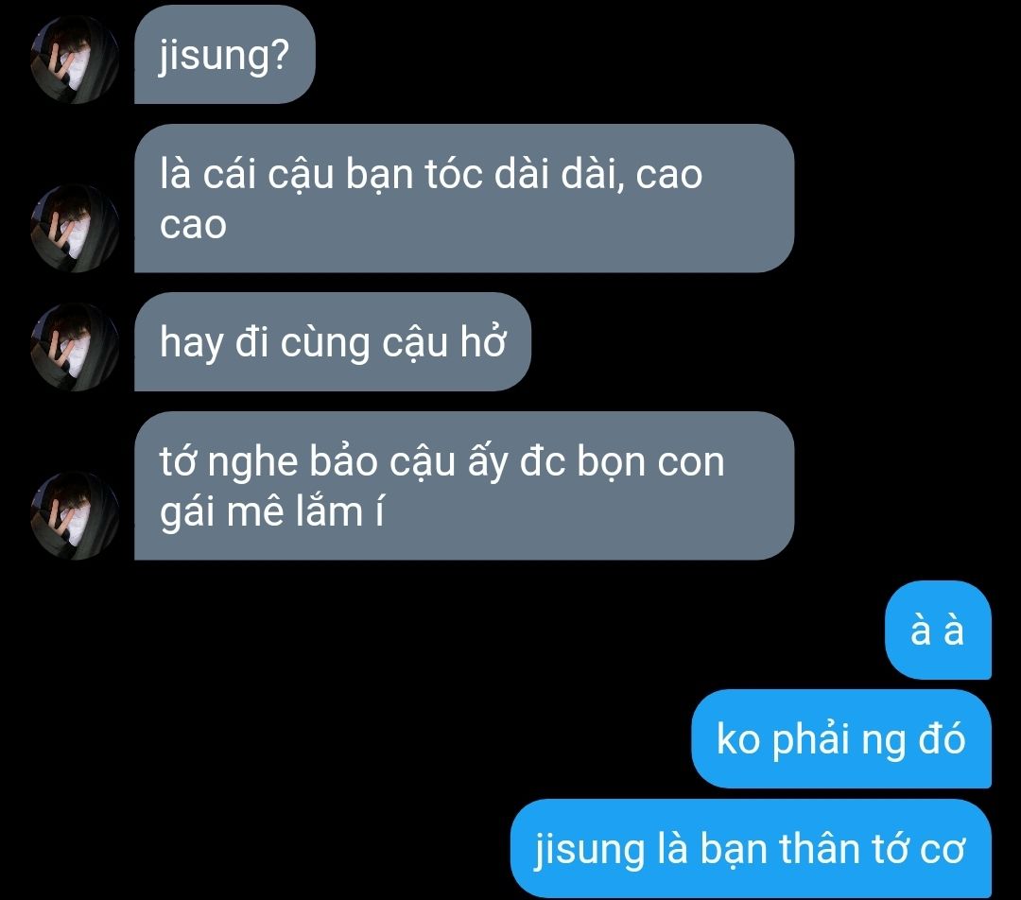Viewport: 1021px width, 900px height.
Task: Click the second-line word "cao" in the gray bubble
Action: click(x=194, y=225)
